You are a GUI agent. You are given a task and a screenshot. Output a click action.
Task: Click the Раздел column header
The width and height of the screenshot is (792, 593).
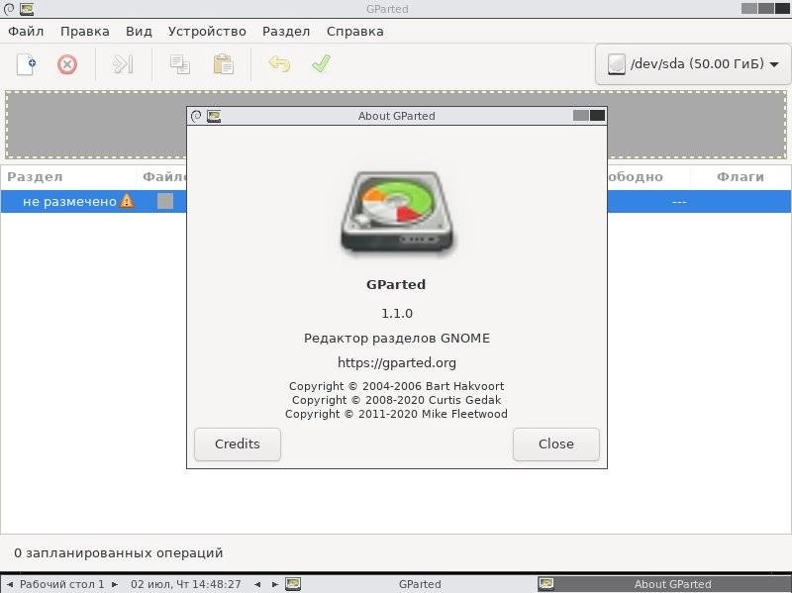35,177
